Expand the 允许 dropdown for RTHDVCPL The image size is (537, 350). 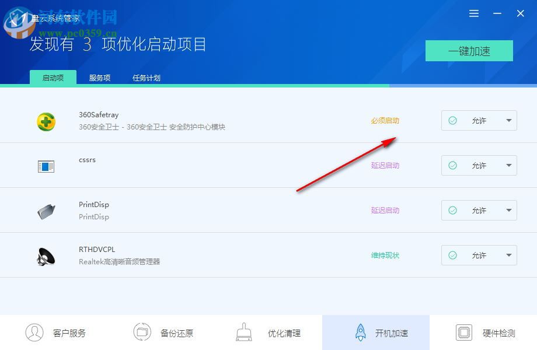[x=508, y=255]
